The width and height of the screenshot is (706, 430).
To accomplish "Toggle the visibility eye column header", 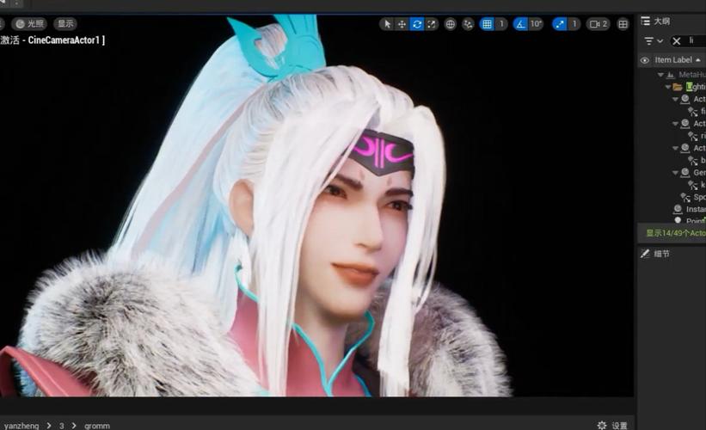I will (645, 60).
